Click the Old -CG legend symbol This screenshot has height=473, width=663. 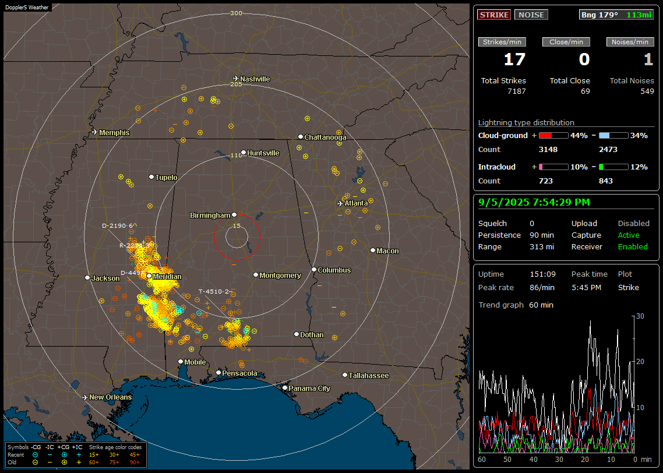[35, 463]
